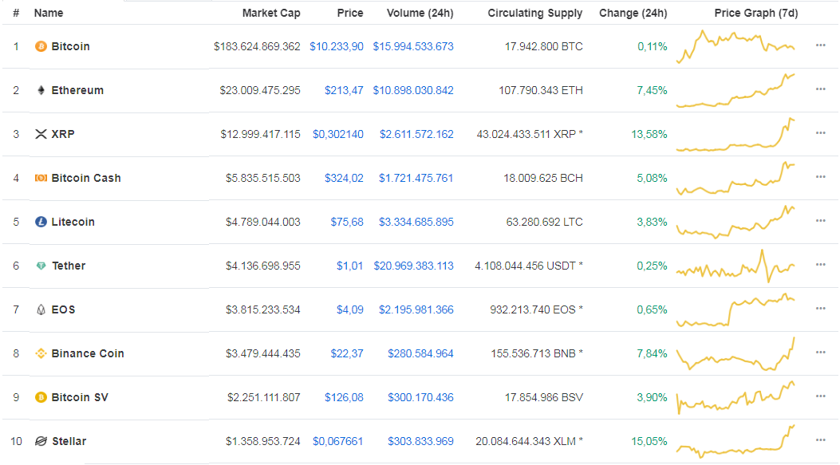Click Ethereum's price $213,47 link
Viewport: 840px width, 465px height.
[x=343, y=90]
